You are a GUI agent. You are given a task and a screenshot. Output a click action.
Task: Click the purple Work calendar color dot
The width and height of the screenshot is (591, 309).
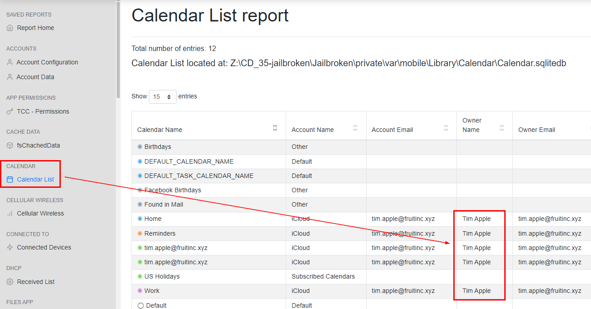[140, 291]
